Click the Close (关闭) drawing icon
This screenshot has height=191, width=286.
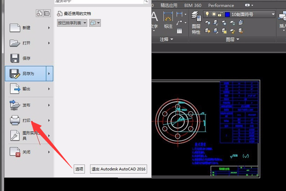(x=15, y=152)
